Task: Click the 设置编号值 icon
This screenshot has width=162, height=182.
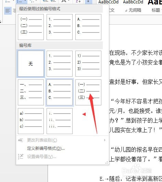Action: [x=21, y=157]
